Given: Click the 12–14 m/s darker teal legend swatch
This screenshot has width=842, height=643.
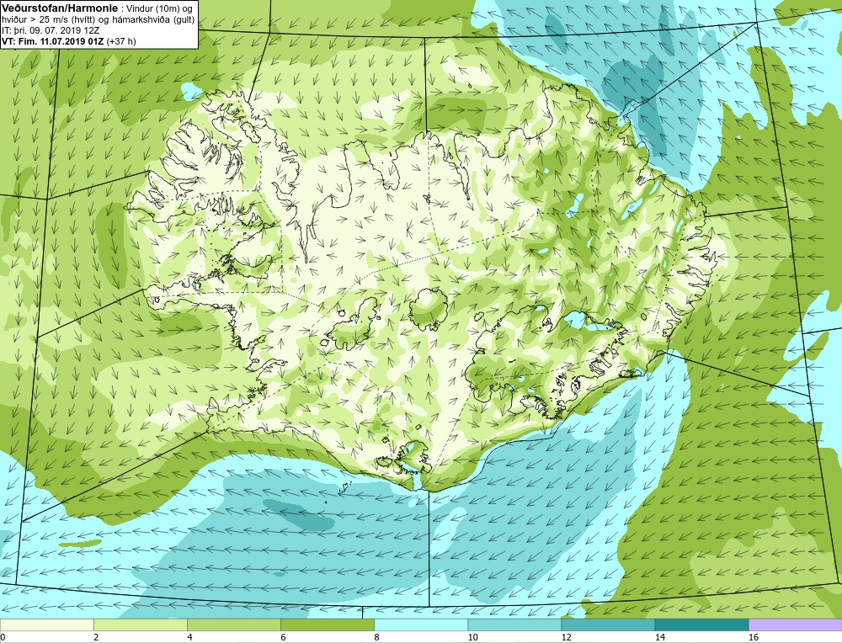Looking at the screenshot, I should 607,624.
